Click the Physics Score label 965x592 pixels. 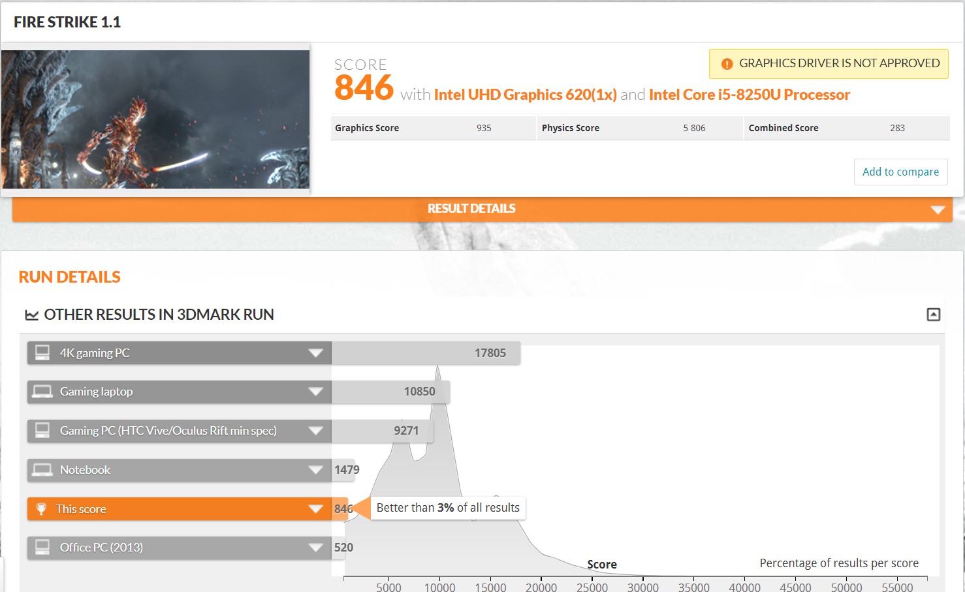[x=571, y=128]
